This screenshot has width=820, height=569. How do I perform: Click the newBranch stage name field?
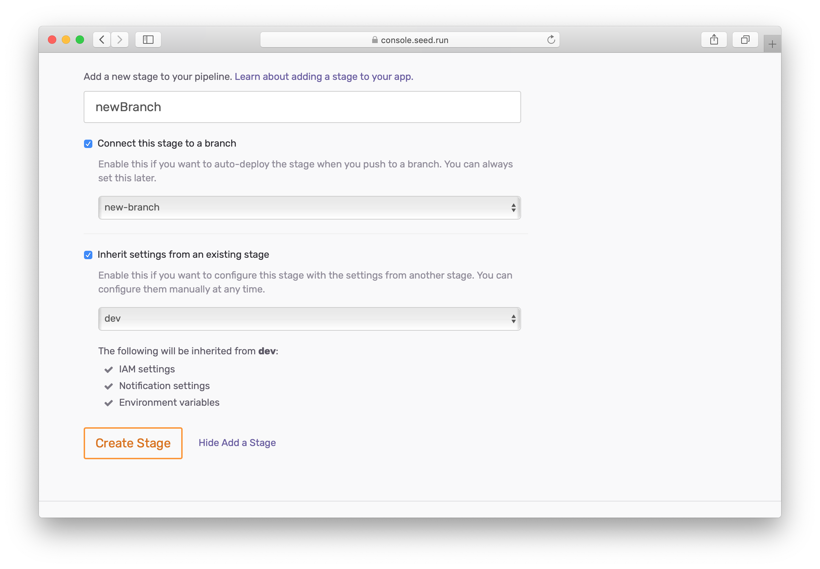[302, 107]
